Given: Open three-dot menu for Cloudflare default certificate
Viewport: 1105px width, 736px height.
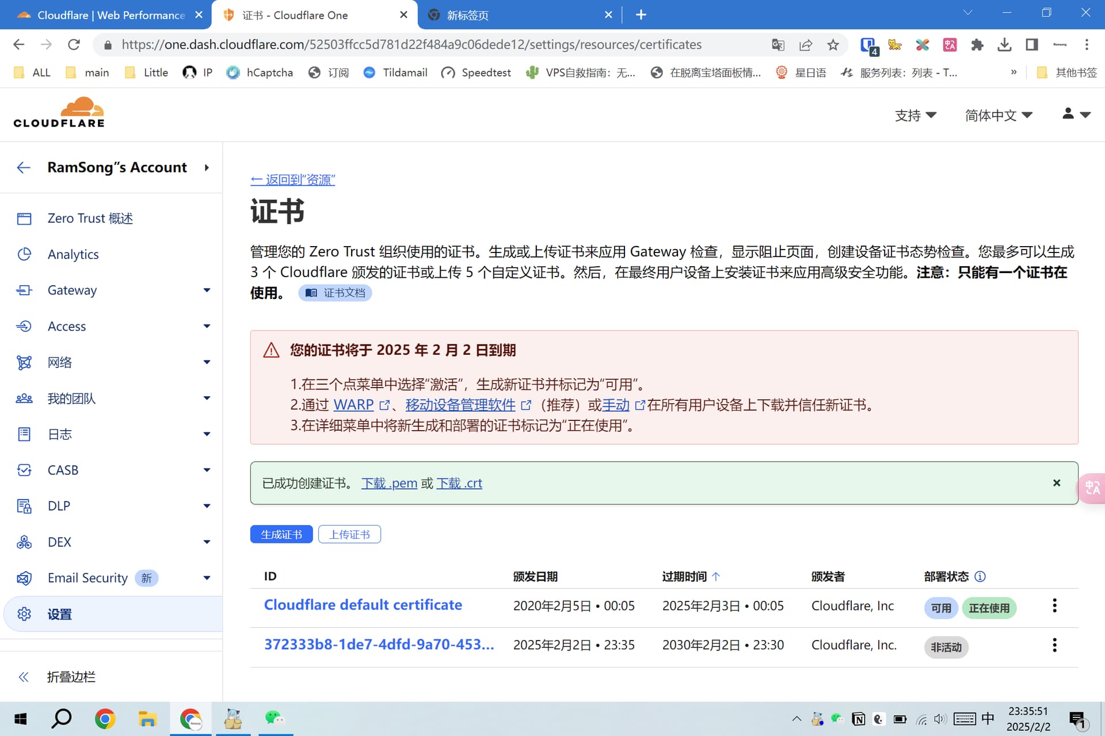Looking at the screenshot, I should pyautogui.click(x=1054, y=605).
